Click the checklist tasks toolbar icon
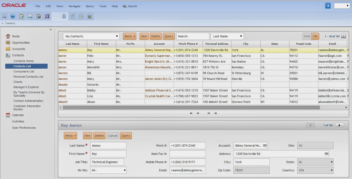The image size is (352, 179). click(72, 16)
